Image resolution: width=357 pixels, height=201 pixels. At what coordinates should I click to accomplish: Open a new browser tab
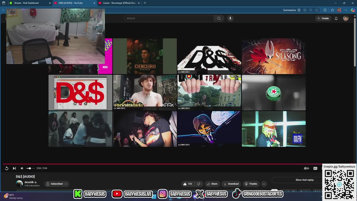[x=145, y=3]
